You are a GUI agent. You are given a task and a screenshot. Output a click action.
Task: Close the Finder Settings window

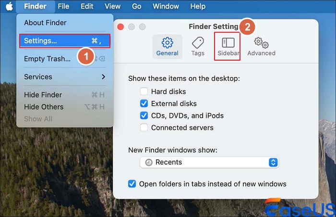click(120, 27)
